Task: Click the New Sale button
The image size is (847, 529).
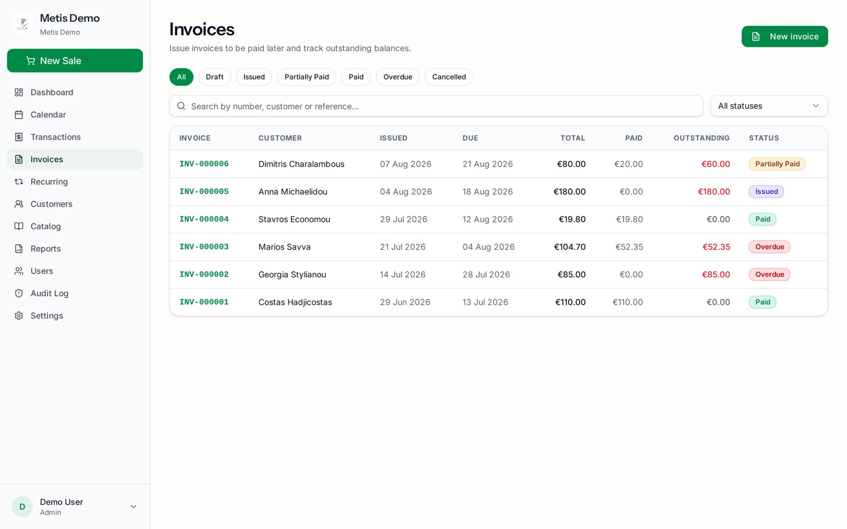Action: tap(75, 61)
